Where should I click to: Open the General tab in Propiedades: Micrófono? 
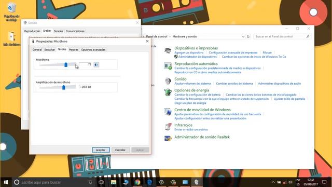(x=37, y=50)
